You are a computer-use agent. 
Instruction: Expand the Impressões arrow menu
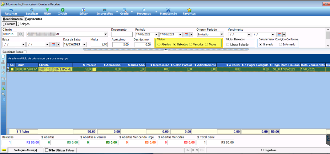click(x=117, y=12)
